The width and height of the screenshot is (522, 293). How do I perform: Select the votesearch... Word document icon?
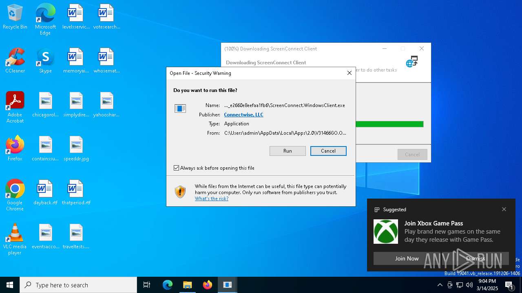pos(106,17)
